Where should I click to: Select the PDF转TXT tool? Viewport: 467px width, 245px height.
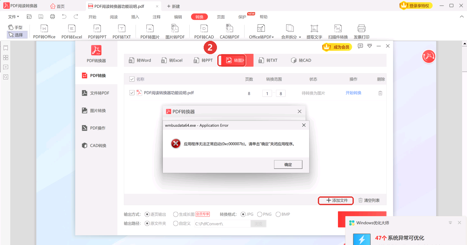pyautogui.click(x=122, y=32)
